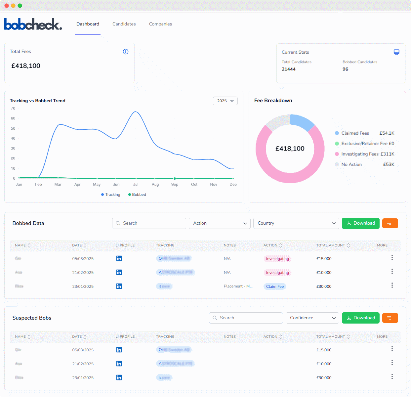The width and height of the screenshot is (411, 397).
Task: Click the Investigating Fees pink legend swatch
Action: pos(337,154)
